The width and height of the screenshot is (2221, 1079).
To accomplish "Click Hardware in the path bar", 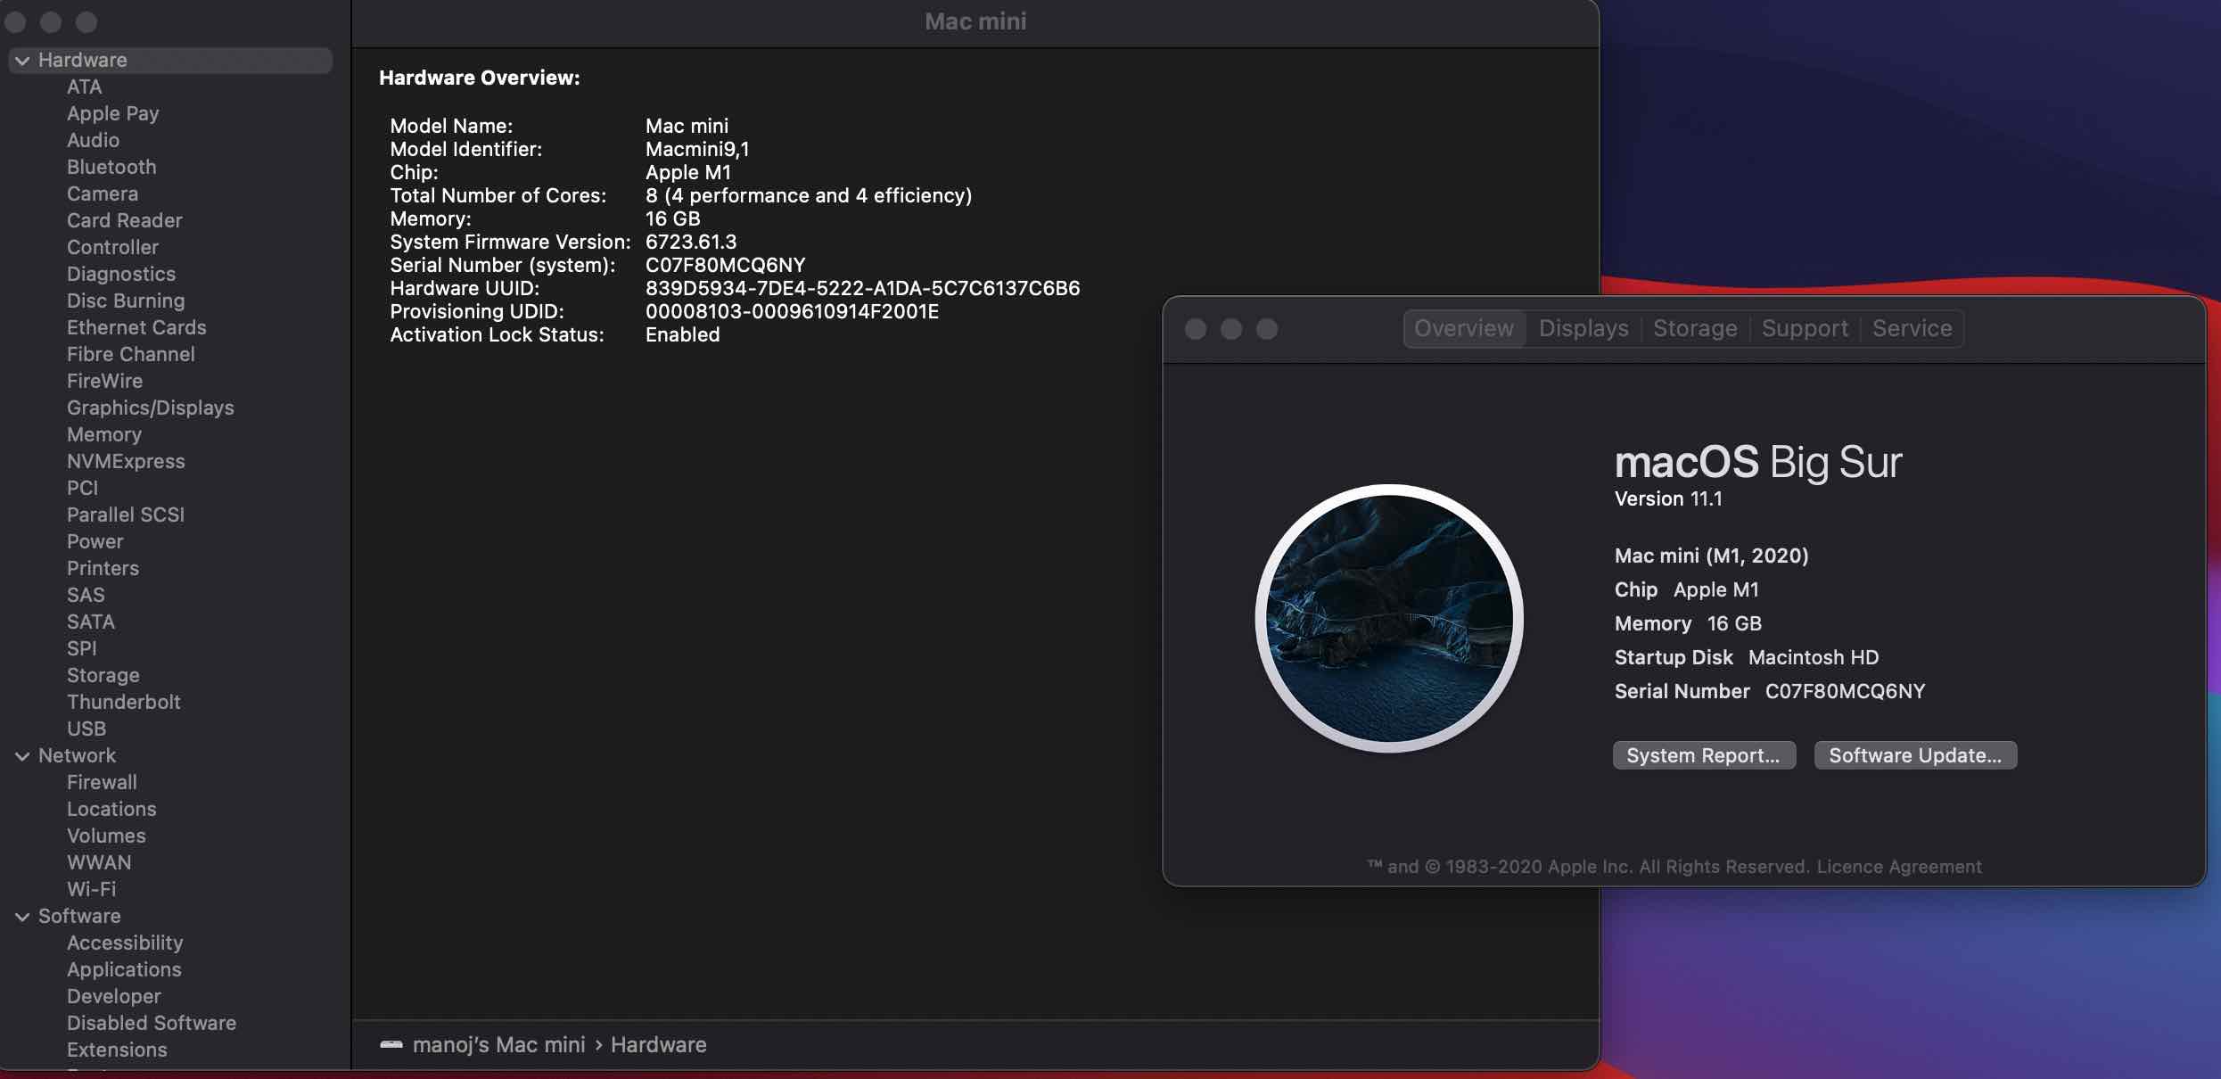I will tap(658, 1044).
